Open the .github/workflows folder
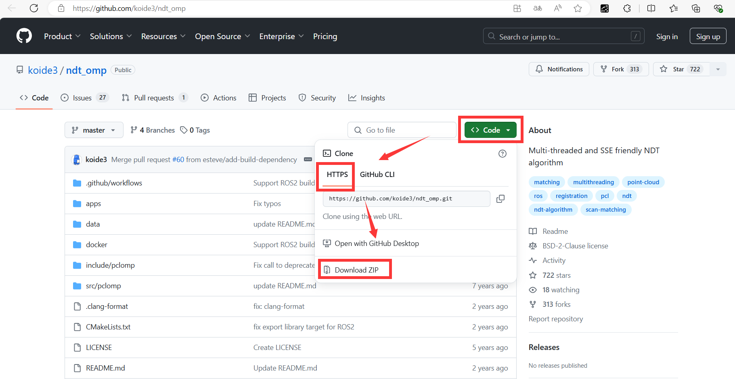This screenshot has height=379, width=735. (x=114, y=183)
